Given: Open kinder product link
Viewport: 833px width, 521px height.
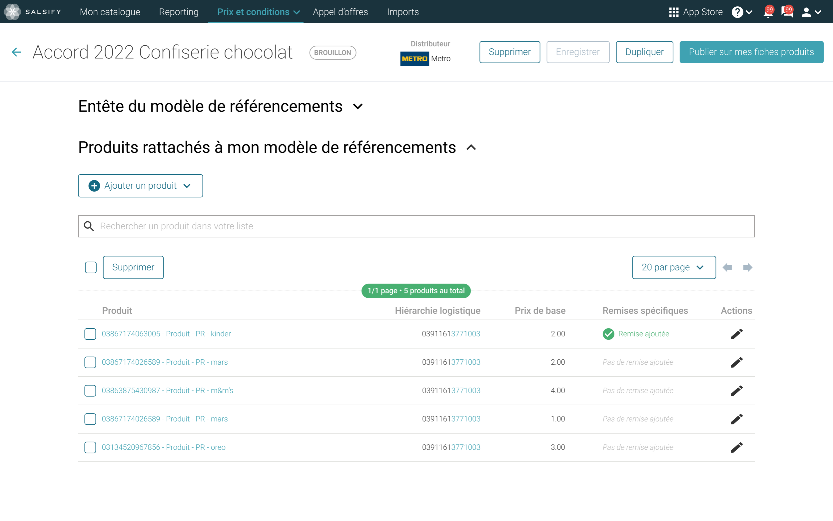Looking at the screenshot, I should (x=166, y=334).
